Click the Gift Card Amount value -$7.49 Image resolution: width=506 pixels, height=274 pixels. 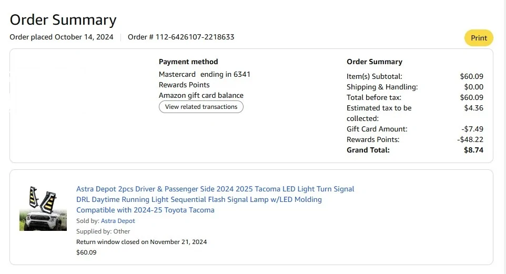click(472, 129)
